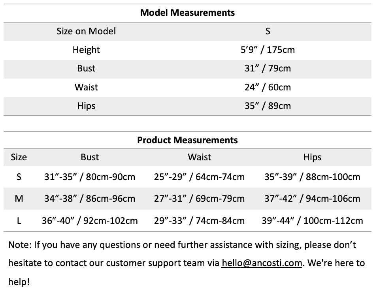This screenshot has height=289, width=377.
Task: Select the Size on Model label
Action: click(86, 31)
